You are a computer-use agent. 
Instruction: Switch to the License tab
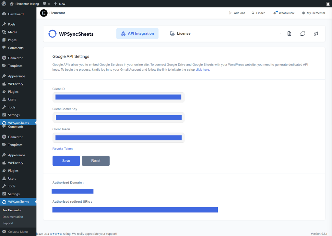[x=180, y=33]
